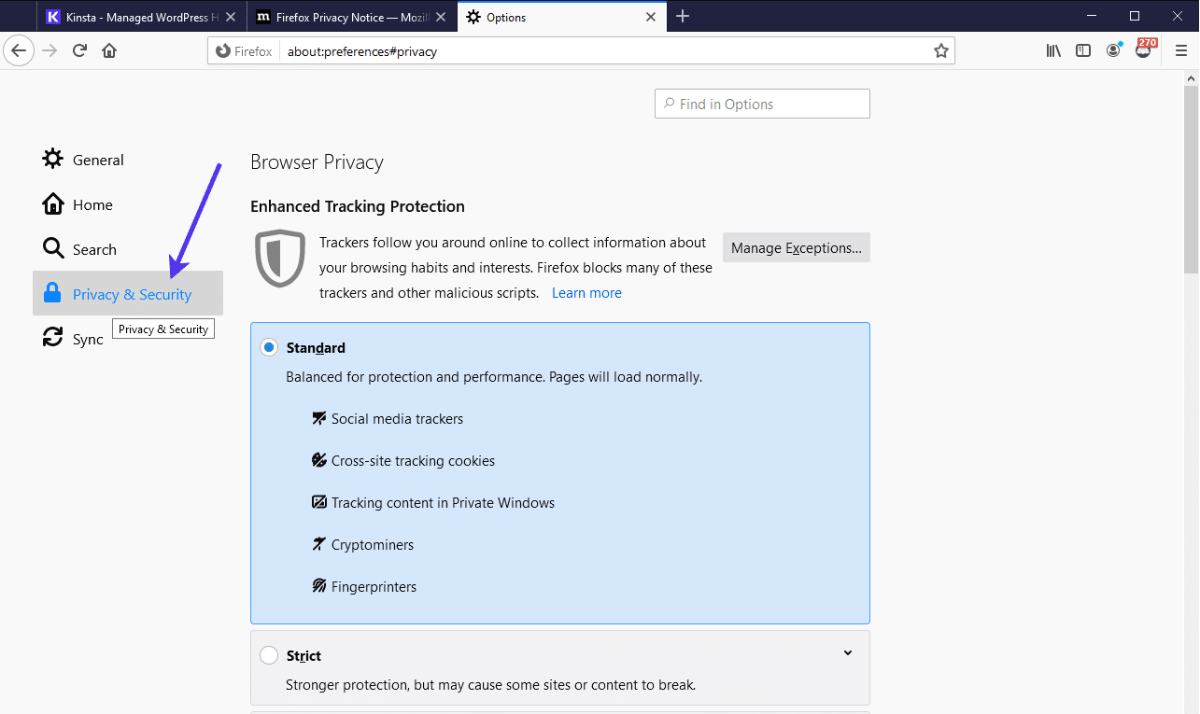Open the Learn more link
This screenshot has width=1200, height=714.
point(586,292)
